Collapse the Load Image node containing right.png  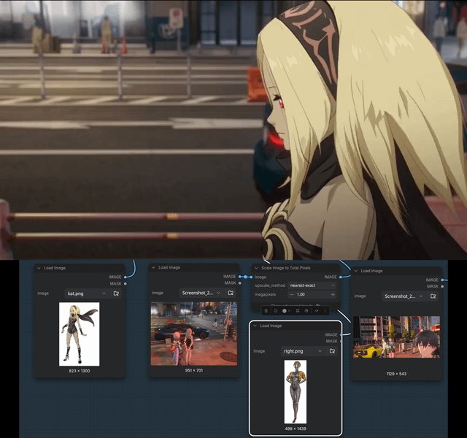click(x=255, y=326)
